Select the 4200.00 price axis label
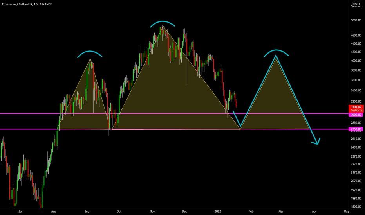 pos(356,52)
